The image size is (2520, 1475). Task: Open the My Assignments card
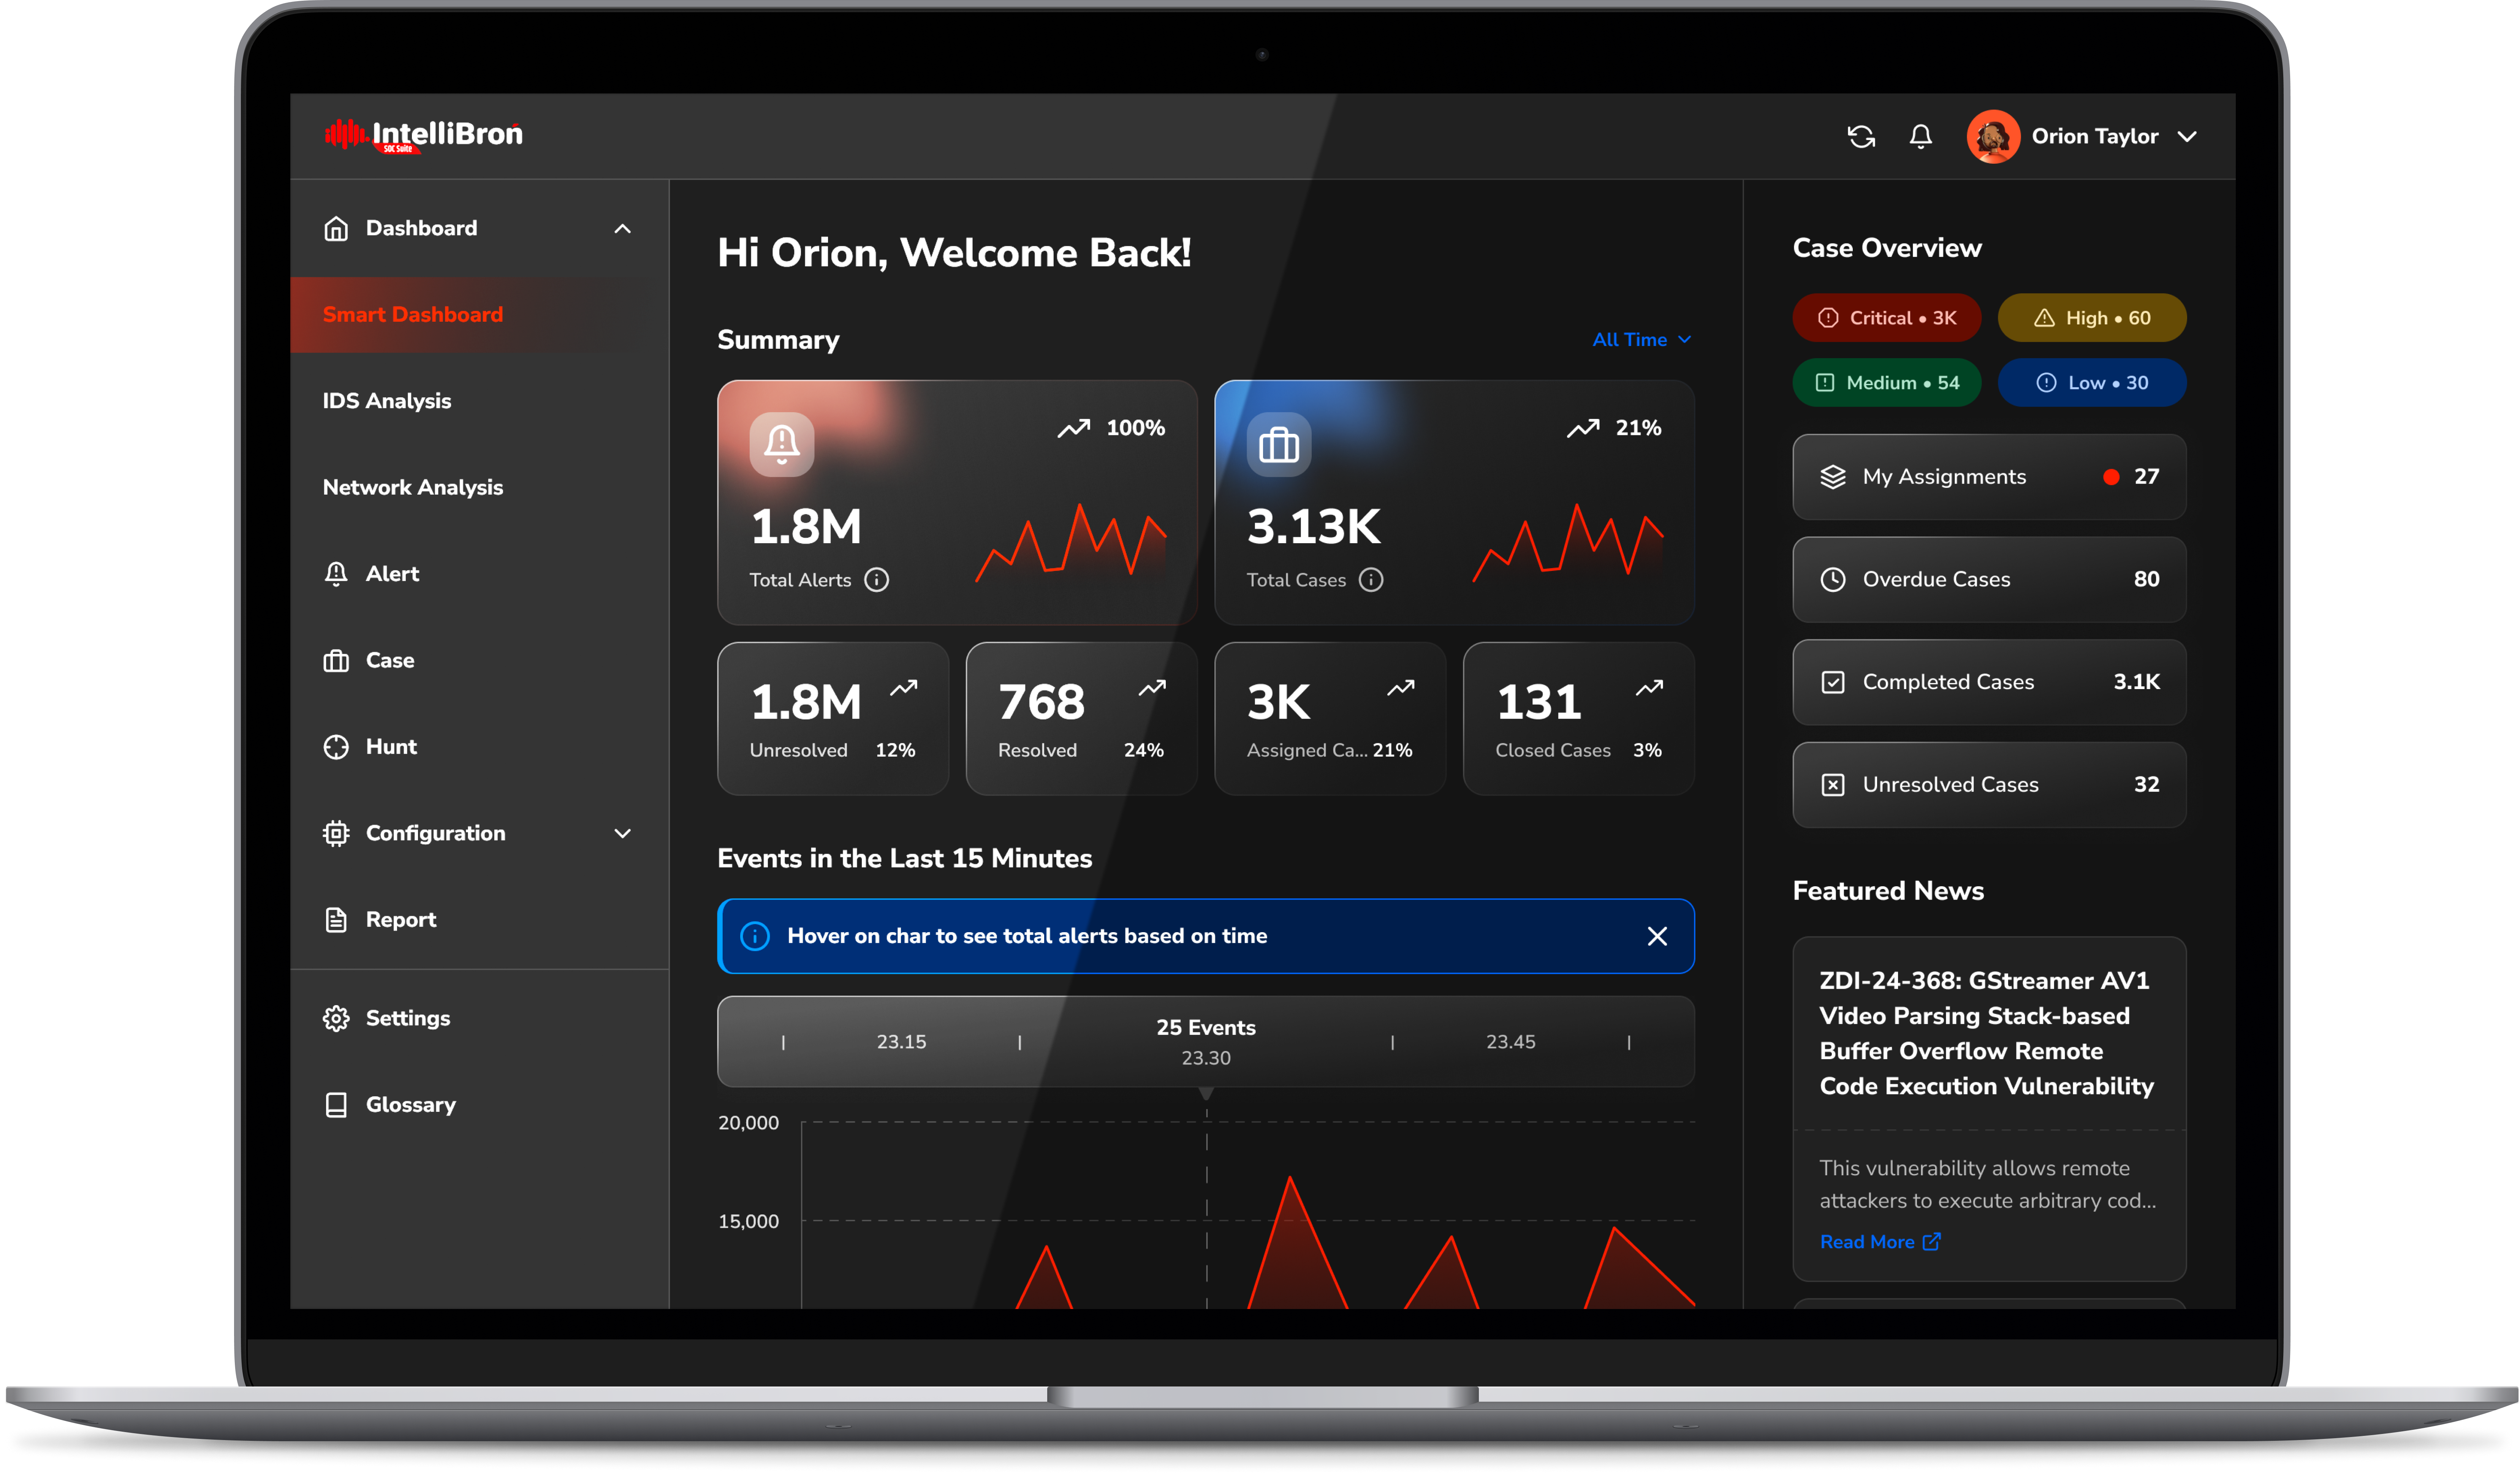click(x=1989, y=477)
